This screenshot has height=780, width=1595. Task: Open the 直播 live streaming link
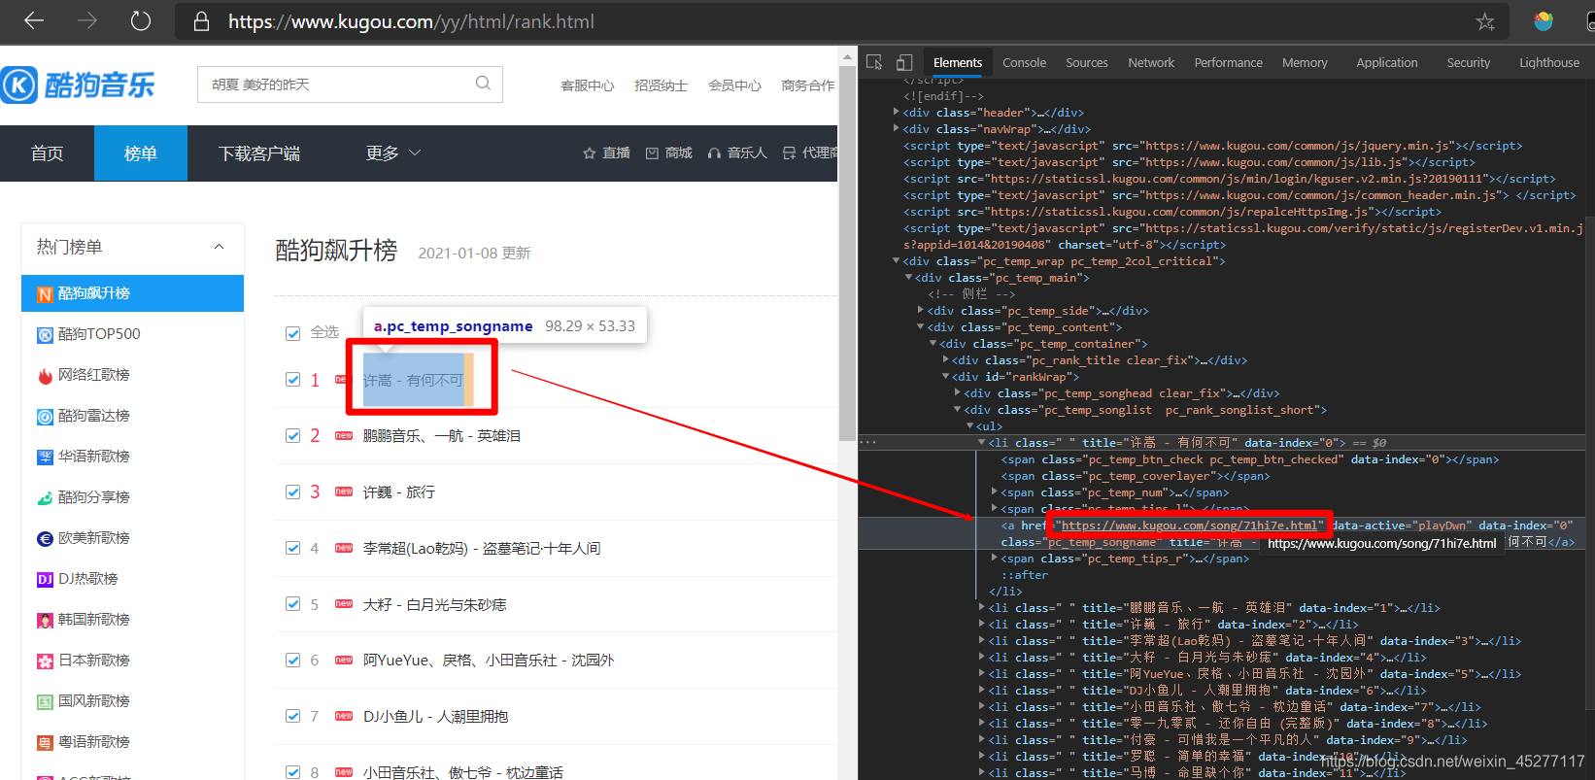click(606, 153)
